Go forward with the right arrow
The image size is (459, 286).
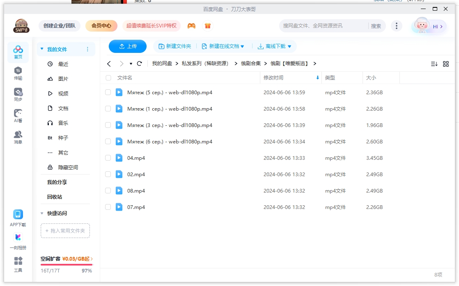[x=122, y=64]
